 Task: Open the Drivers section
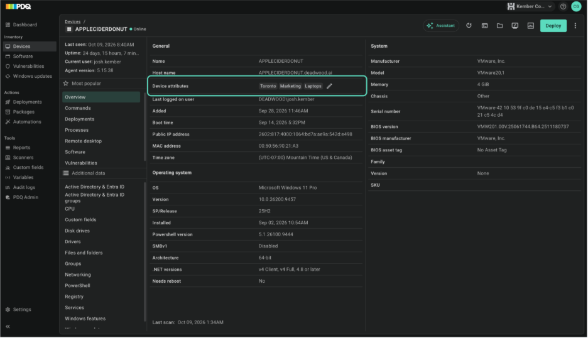tap(73, 242)
